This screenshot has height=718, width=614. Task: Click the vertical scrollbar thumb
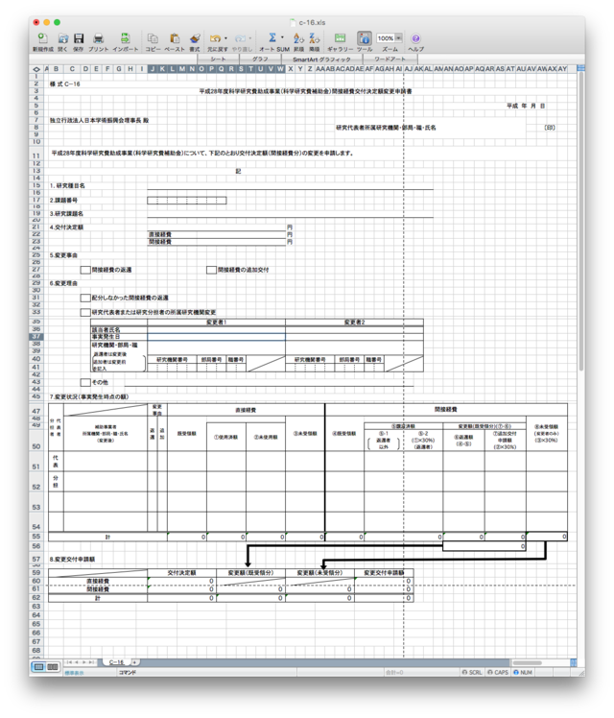pyautogui.click(x=581, y=220)
